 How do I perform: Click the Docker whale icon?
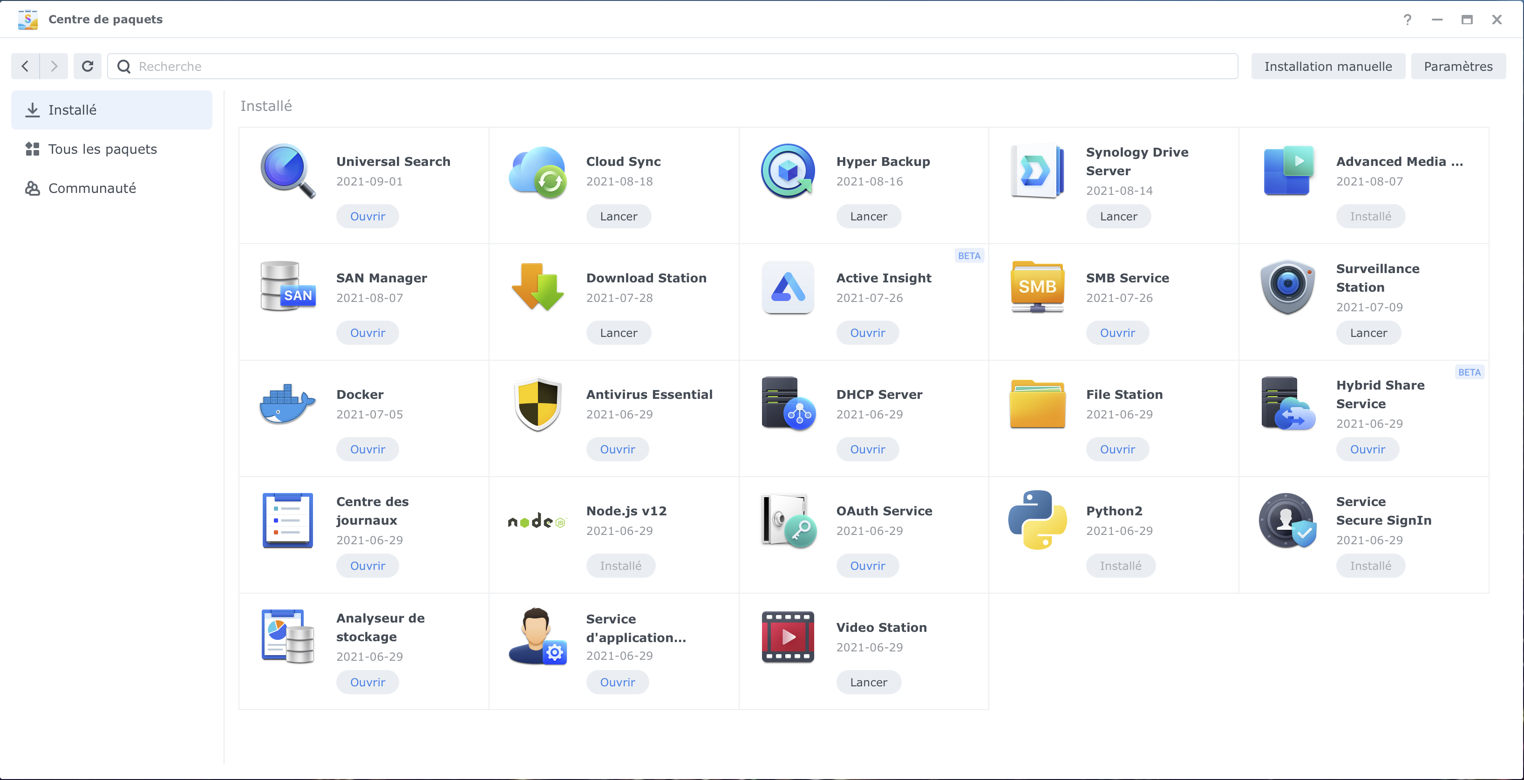287,404
